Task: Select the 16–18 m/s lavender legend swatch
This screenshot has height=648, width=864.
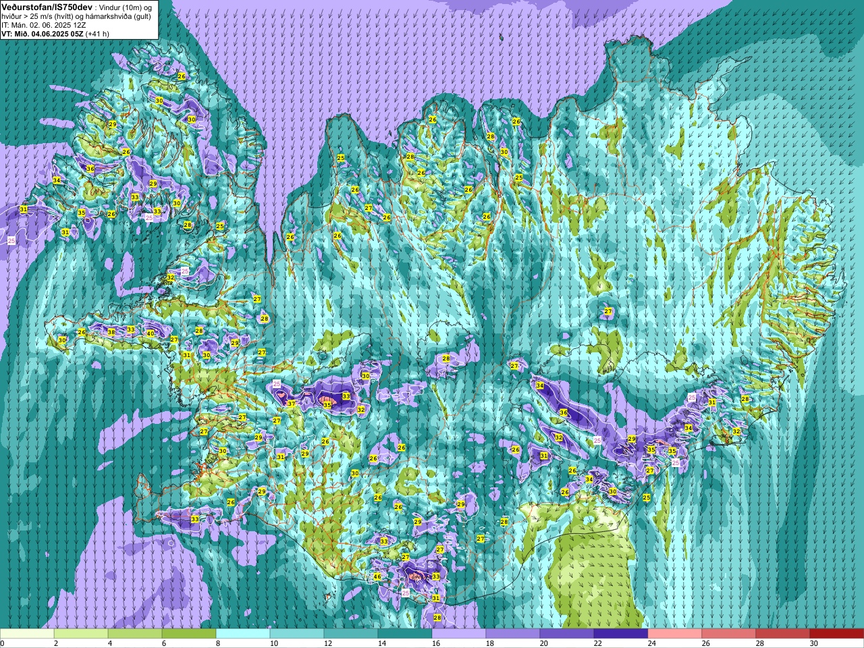Action: point(459,634)
